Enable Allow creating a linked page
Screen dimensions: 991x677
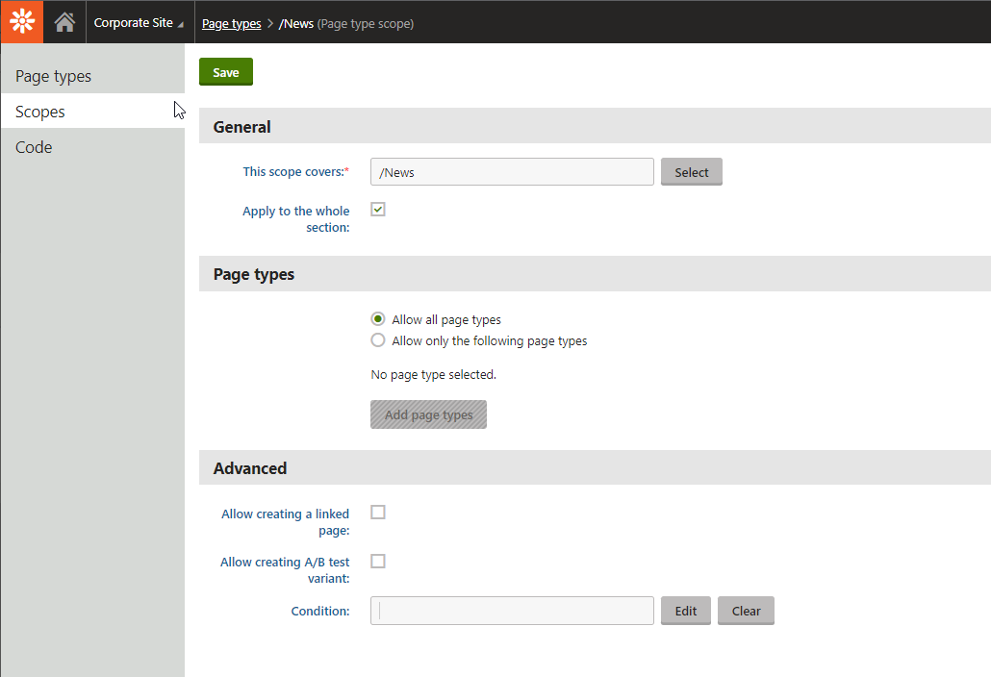click(x=378, y=513)
